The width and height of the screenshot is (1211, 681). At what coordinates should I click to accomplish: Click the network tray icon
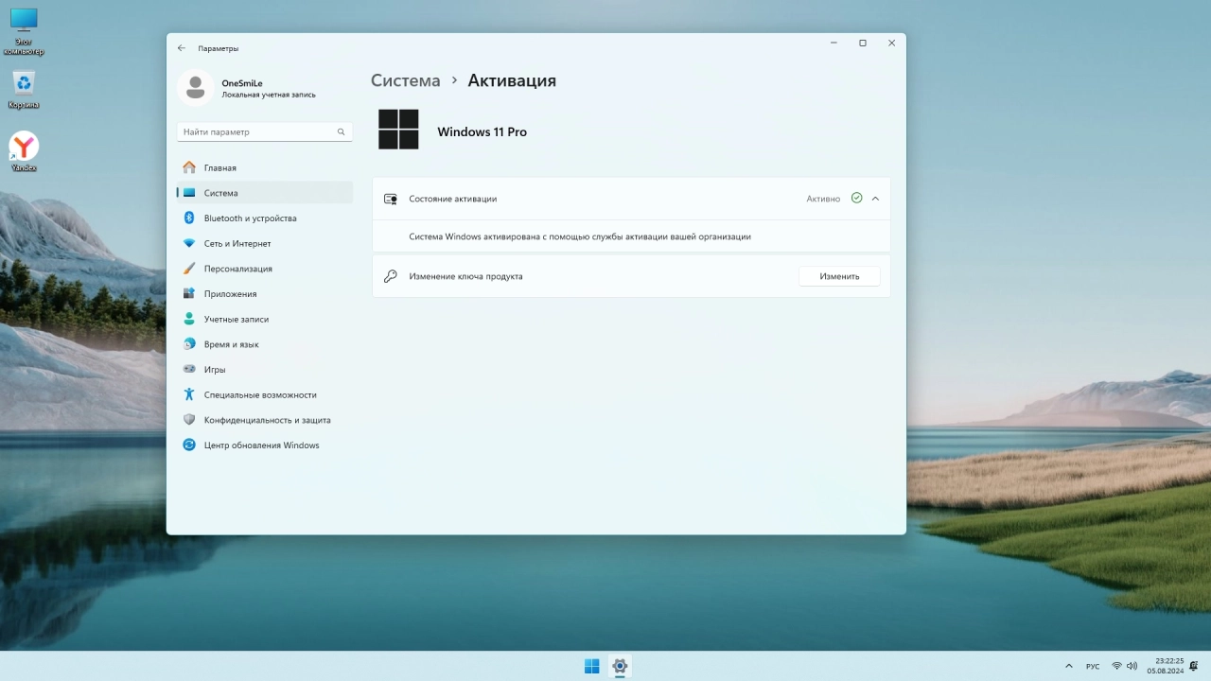click(x=1116, y=666)
